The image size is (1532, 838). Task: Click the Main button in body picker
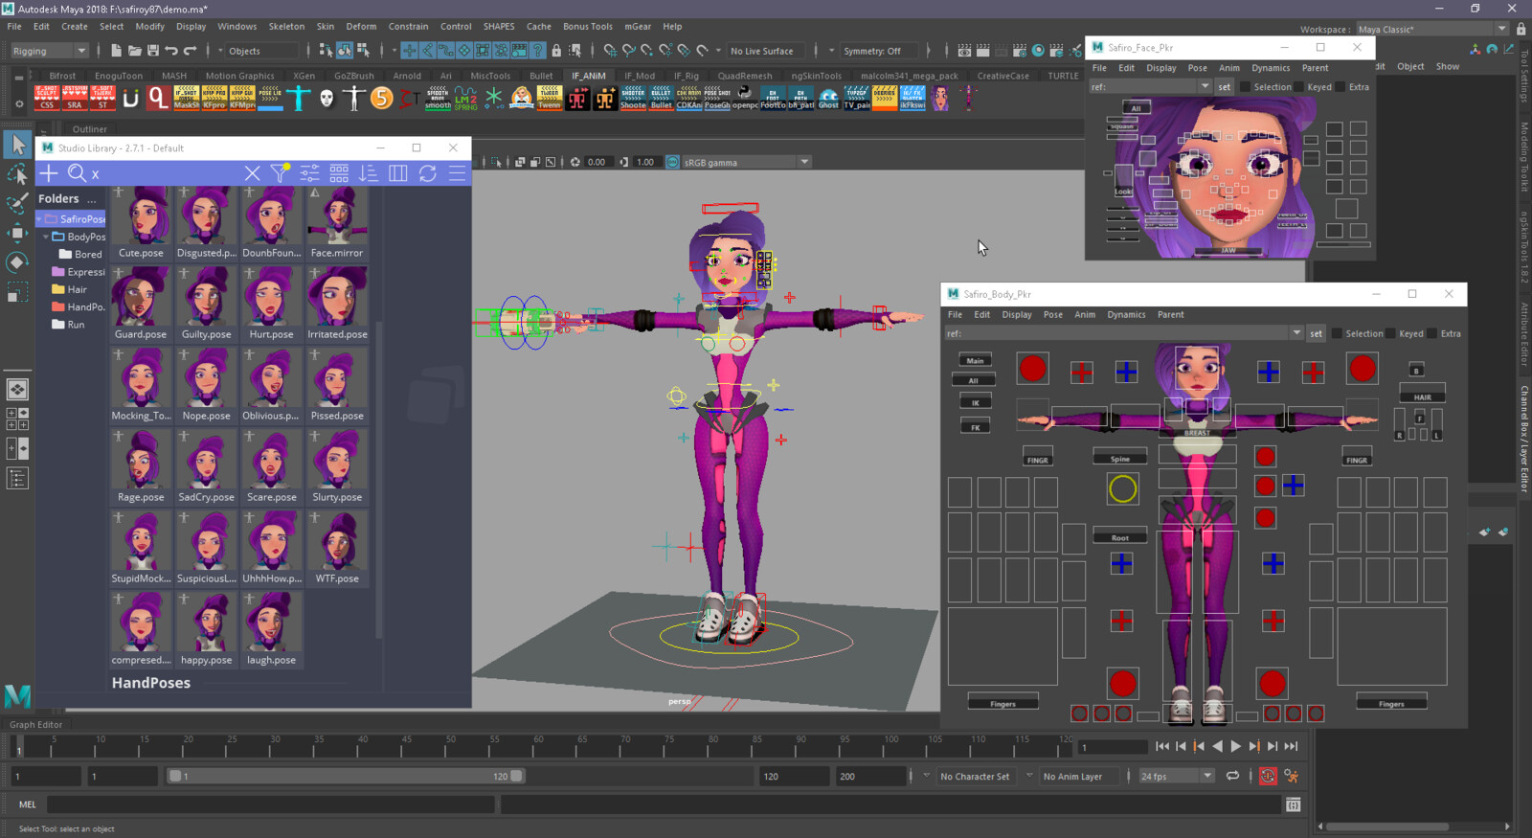click(975, 360)
